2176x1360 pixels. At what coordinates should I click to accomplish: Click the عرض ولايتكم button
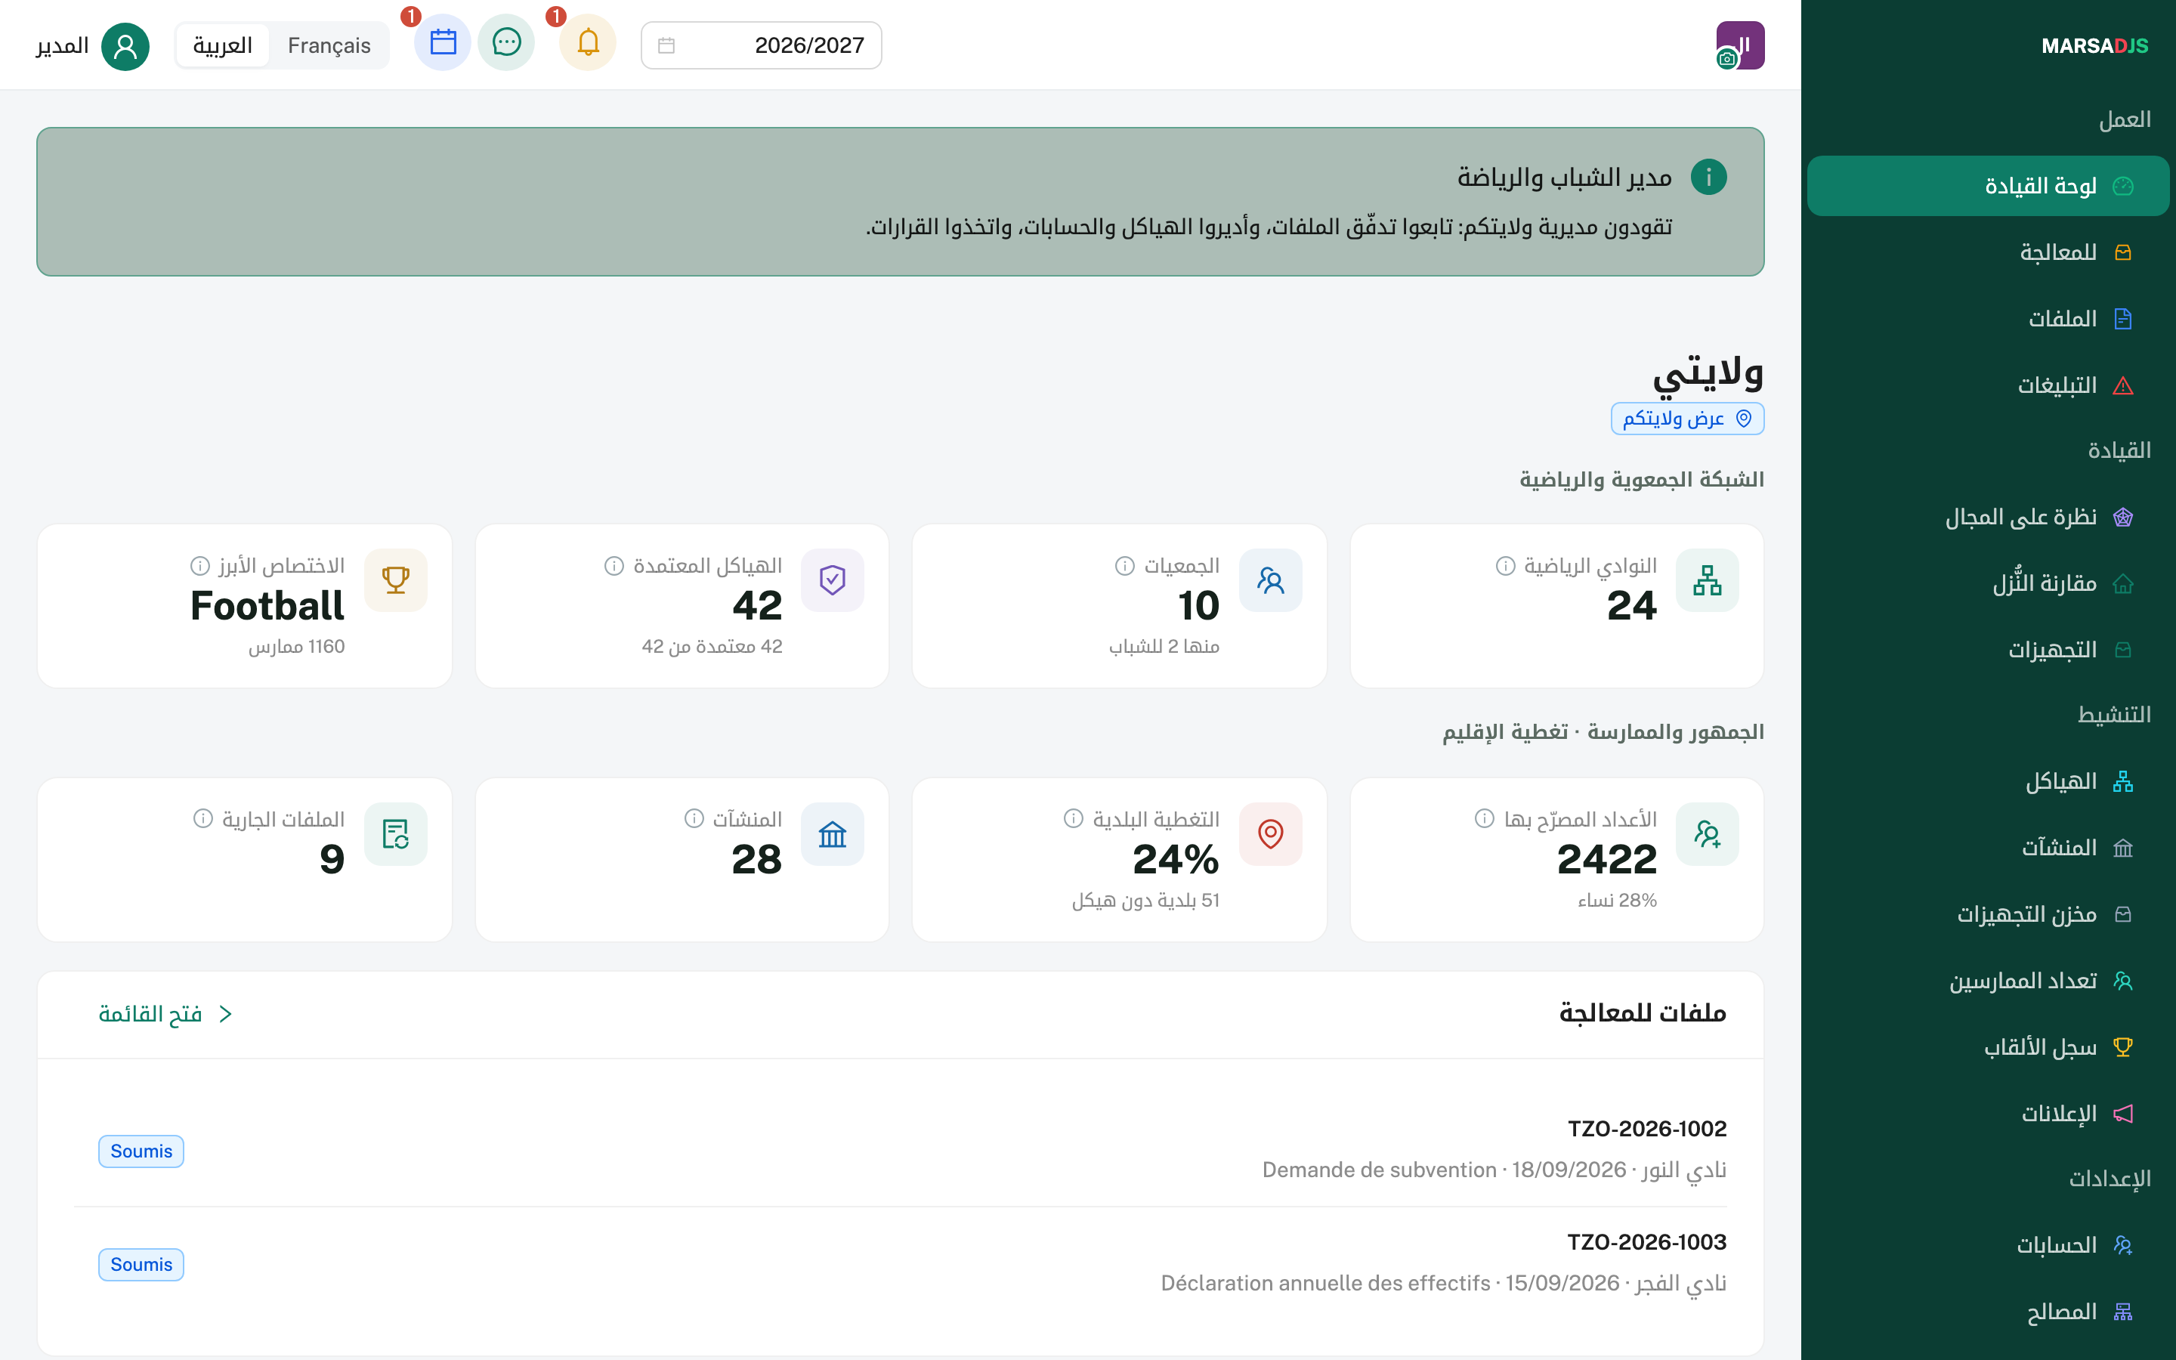pos(1687,419)
